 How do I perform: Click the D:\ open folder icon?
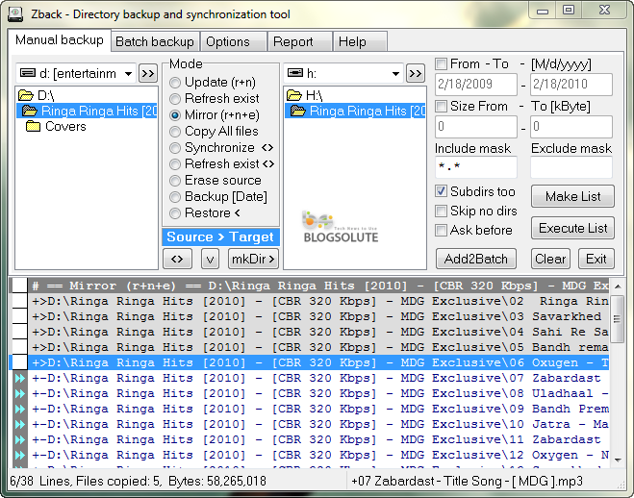(25, 95)
